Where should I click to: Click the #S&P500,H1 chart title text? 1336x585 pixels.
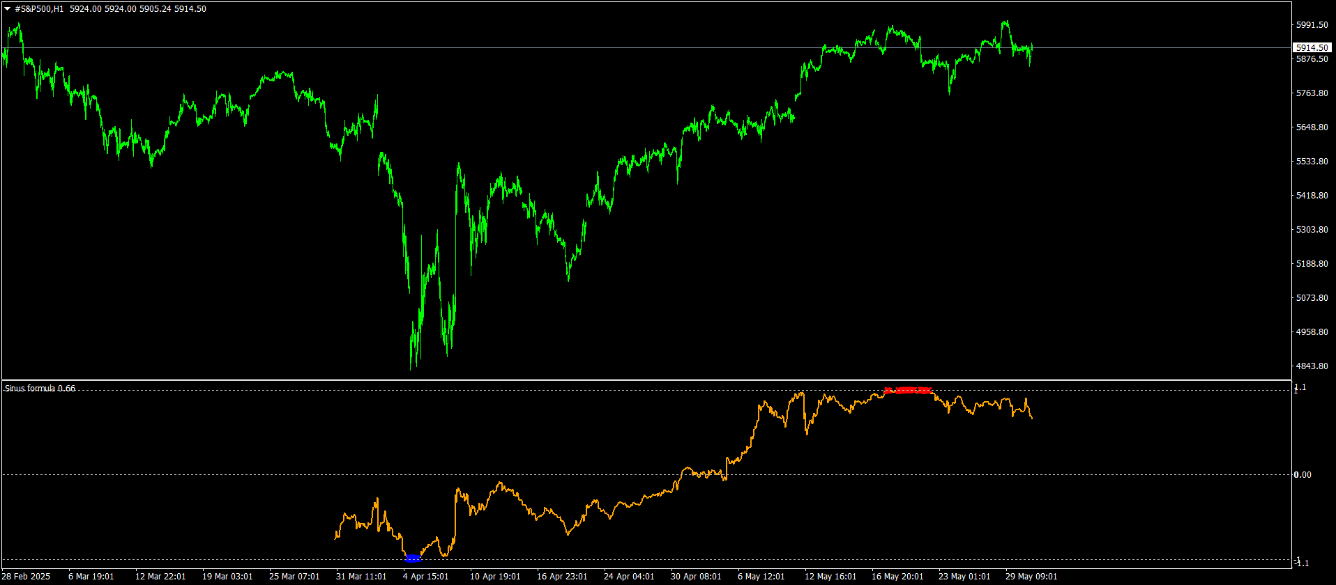click(39, 9)
